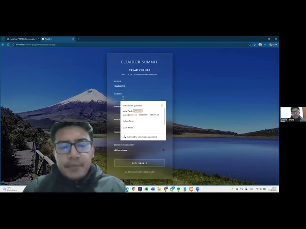Open File Explorer from the taskbar
This screenshot has width=306, height=229.
click(159, 189)
